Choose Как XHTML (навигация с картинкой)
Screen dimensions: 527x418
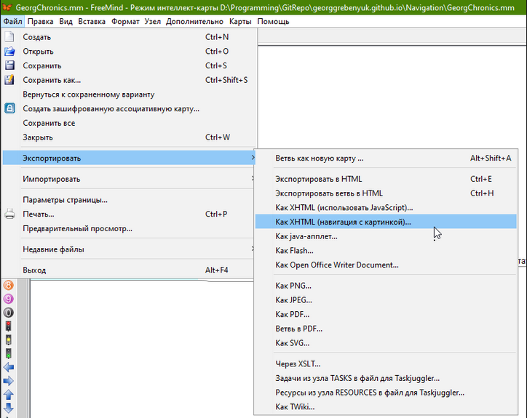(343, 222)
